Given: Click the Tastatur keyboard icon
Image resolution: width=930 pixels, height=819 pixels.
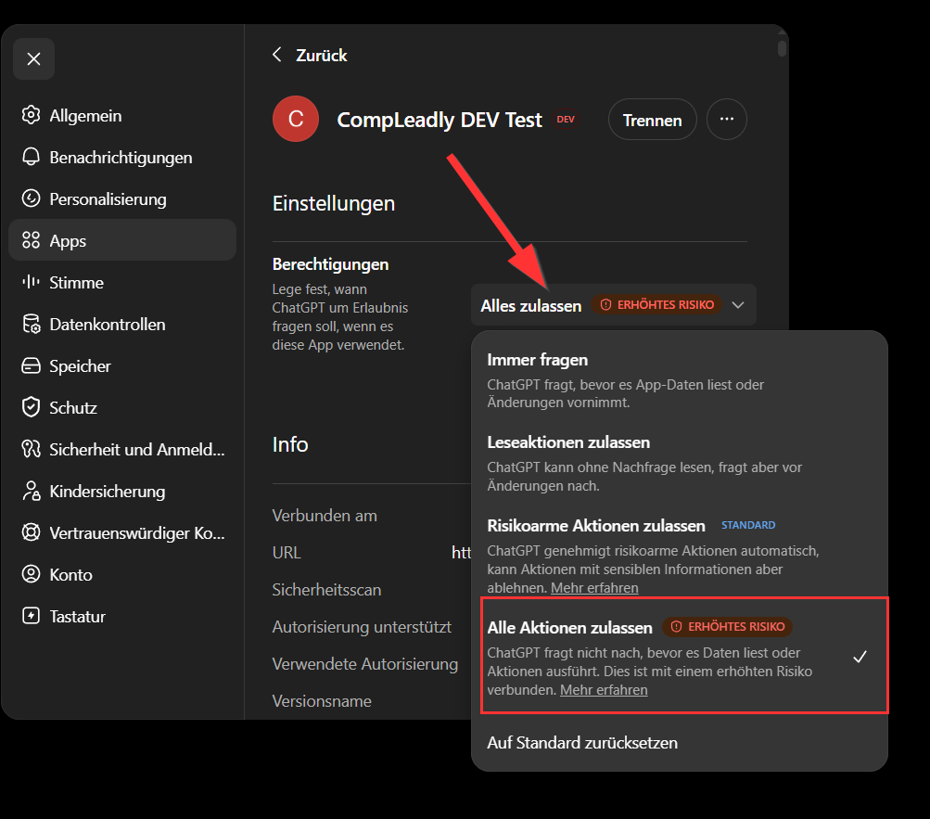Looking at the screenshot, I should click(x=31, y=616).
